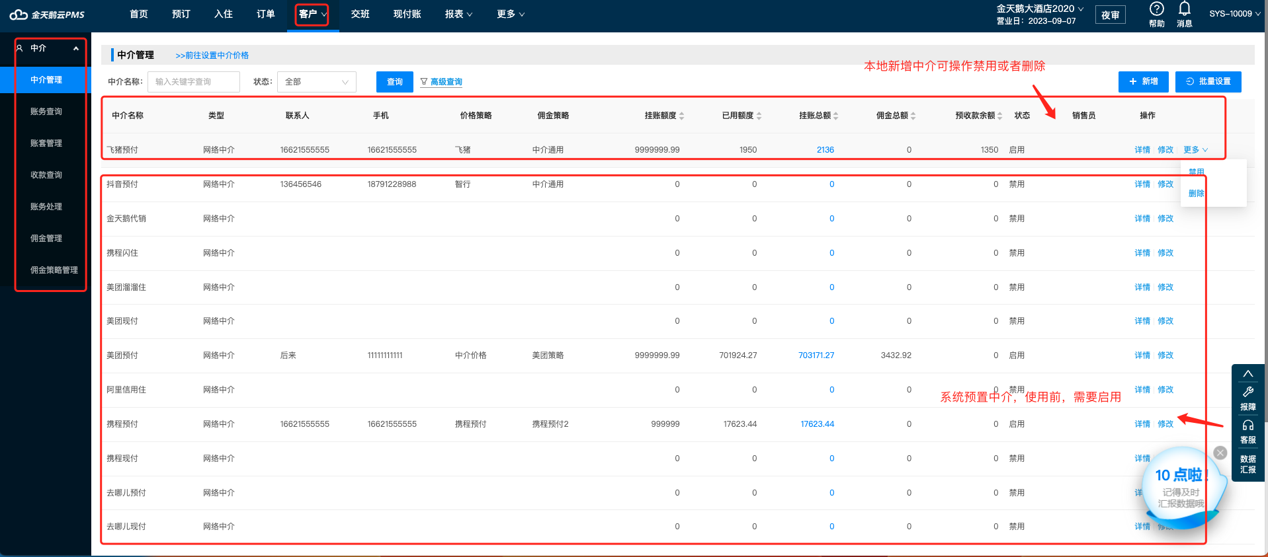Image resolution: width=1268 pixels, height=557 pixels.
Task: Click 修改 for 金天鹅代销
Action: 1165,219
